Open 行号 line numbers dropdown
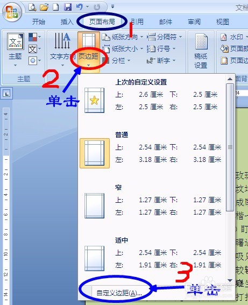The image size is (248, 305). click(161, 49)
